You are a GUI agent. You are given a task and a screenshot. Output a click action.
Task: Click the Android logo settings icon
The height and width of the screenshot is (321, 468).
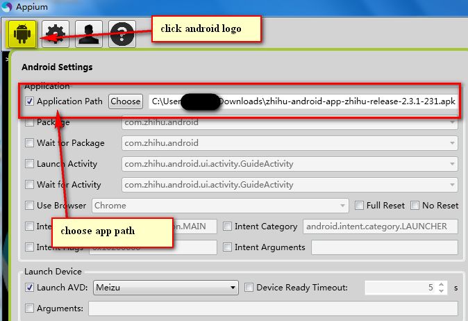(x=22, y=33)
